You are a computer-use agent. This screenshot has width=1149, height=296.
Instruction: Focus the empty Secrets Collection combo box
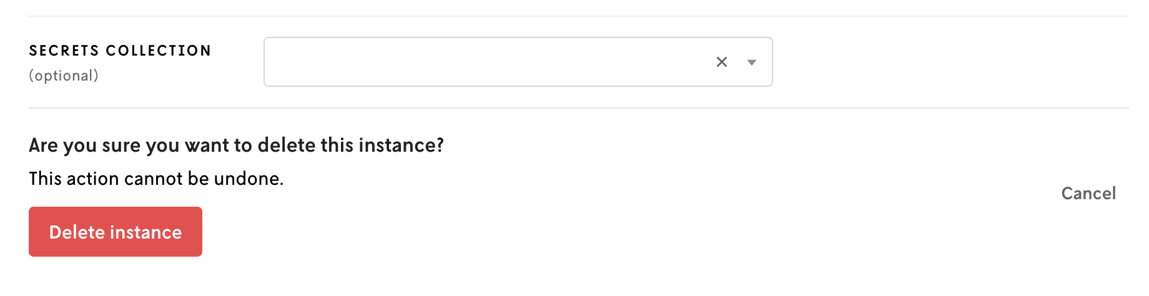487,62
